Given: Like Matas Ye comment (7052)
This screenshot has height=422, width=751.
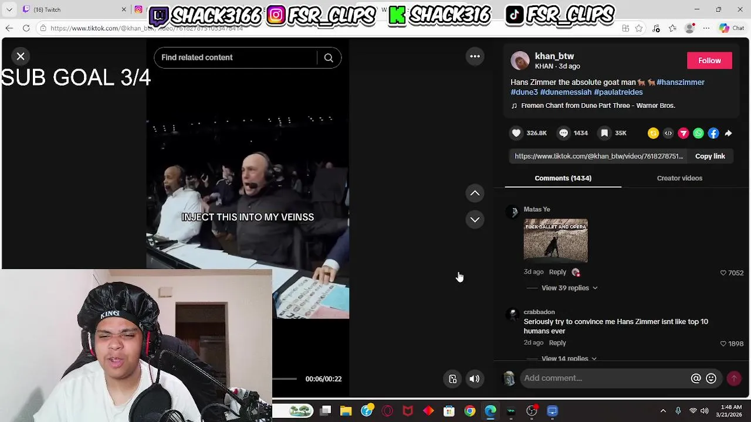Looking at the screenshot, I should (723, 273).
